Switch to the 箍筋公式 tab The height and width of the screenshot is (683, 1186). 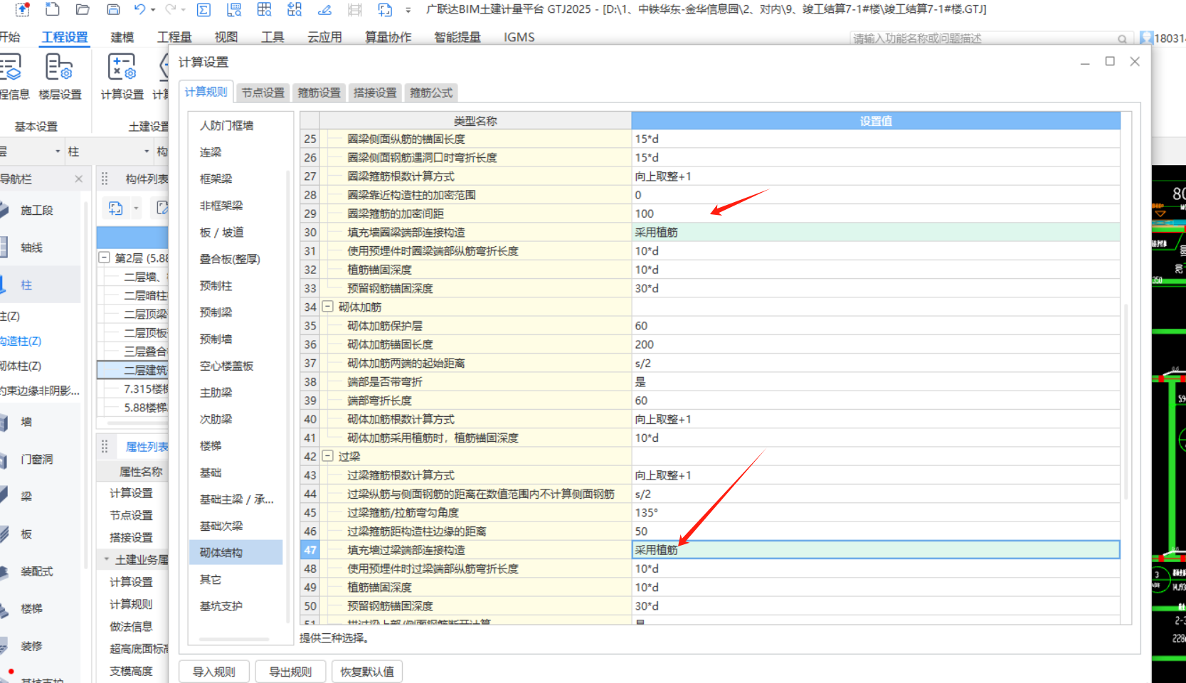tap(431, 92)
